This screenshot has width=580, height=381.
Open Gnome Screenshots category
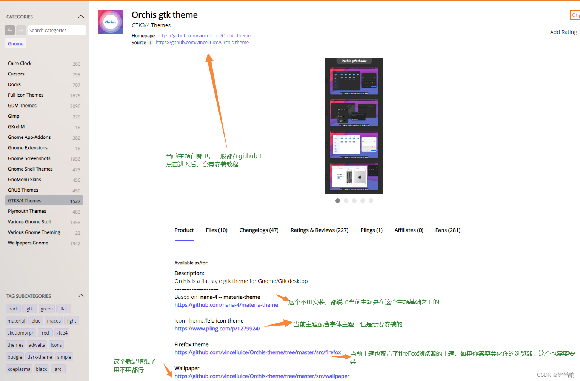coord(44,158)
